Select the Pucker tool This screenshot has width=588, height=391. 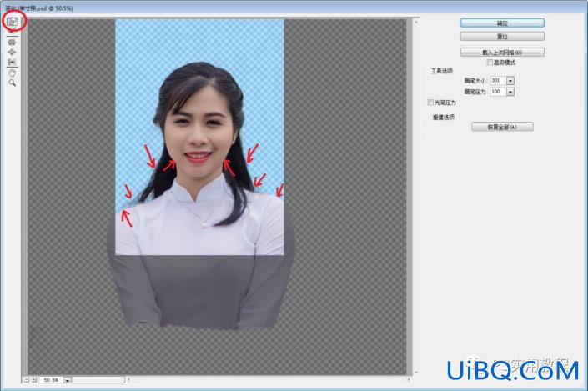12,42
